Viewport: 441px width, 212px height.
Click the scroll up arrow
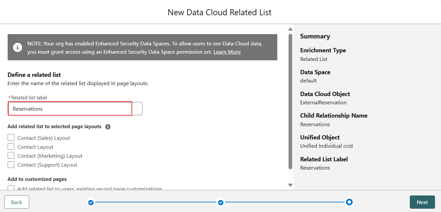(x=290, y=29)
